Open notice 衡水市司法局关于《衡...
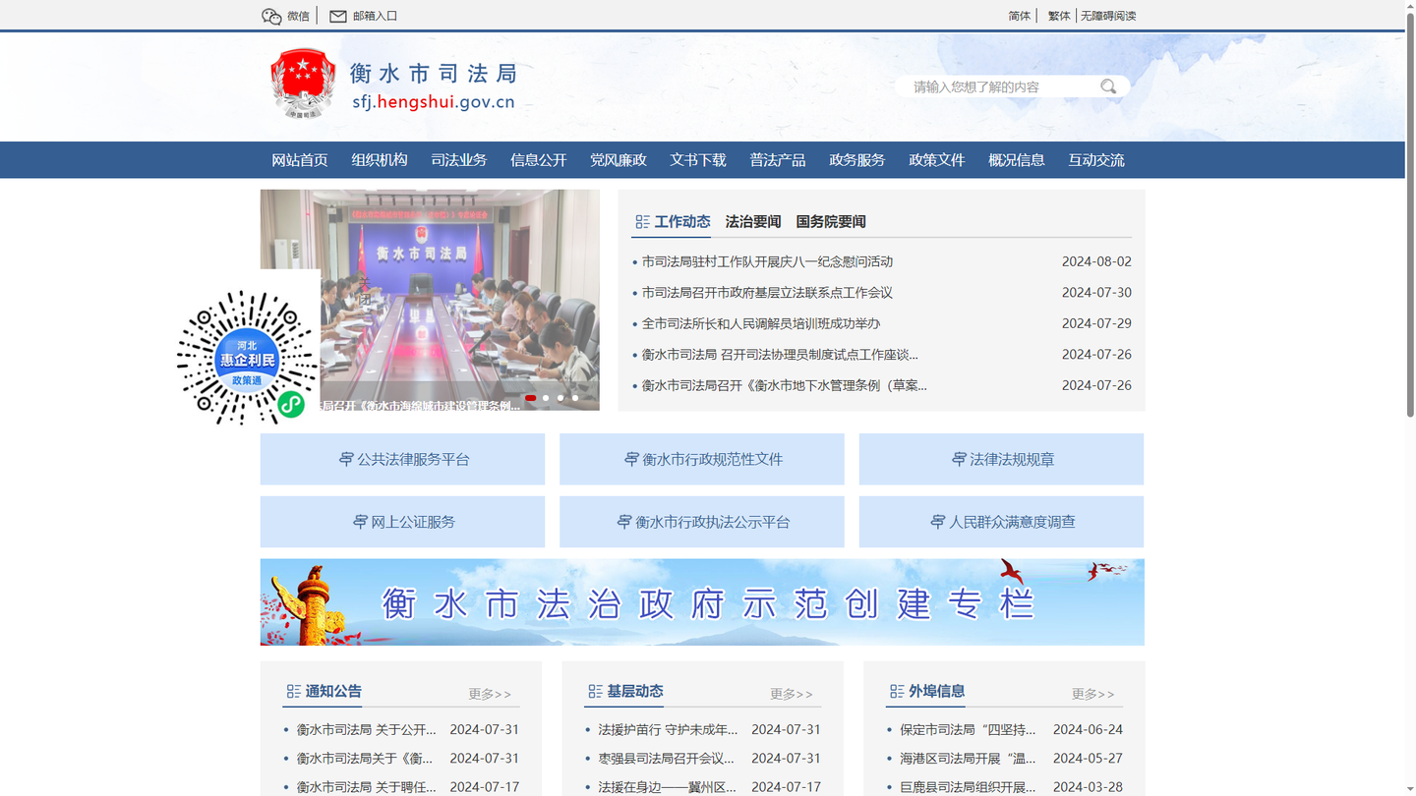 pyautogui.click(x=365, y=759)
